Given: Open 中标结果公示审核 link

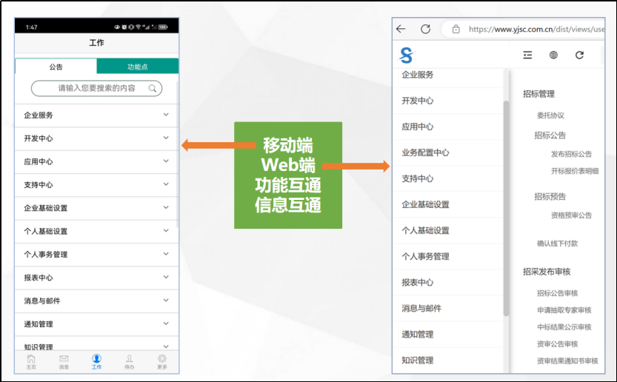Looking at the screenshot, I should point(564,327).
